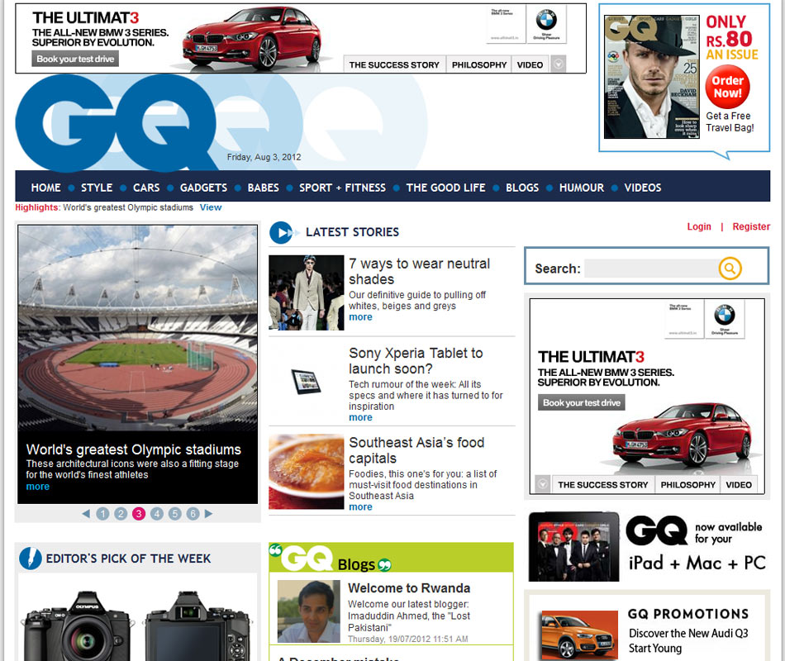The width and height of the screenshot is (785, 661).
Task: Click The Success Story tab in top banner
Action: point(394,64)
